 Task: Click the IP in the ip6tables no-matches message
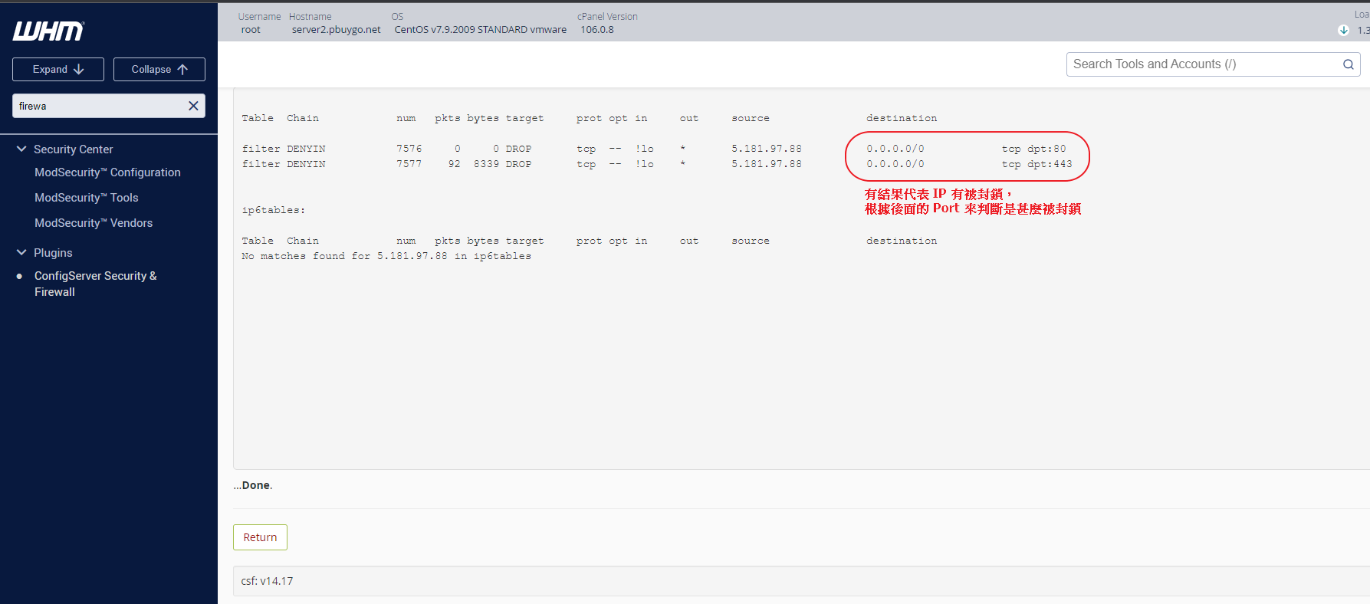coord(412,256)
